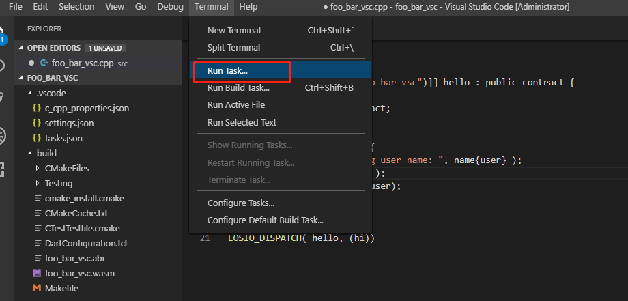This screenshot has width=628, height=301.
Task: Open the Debug menu
Action: click(170, 6)
